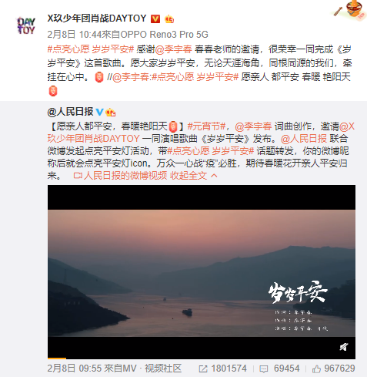
Task: Unmute the video with speaker icon
Action: (343, 347)
